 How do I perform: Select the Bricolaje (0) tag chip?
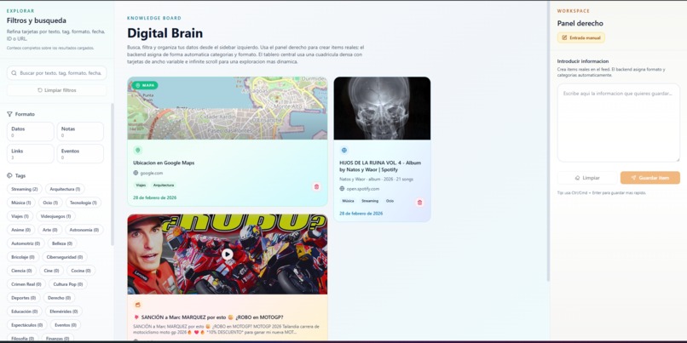point(23,257)
